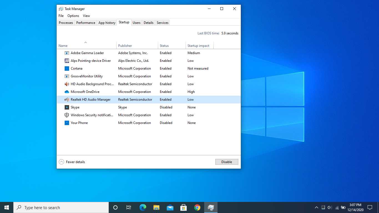Open the Options menu
379x213 pixels.
pos(73,16)
